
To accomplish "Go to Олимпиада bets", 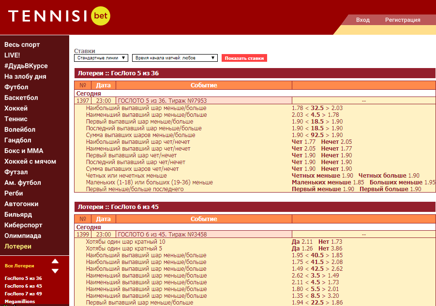I will [x=23, y=236].
